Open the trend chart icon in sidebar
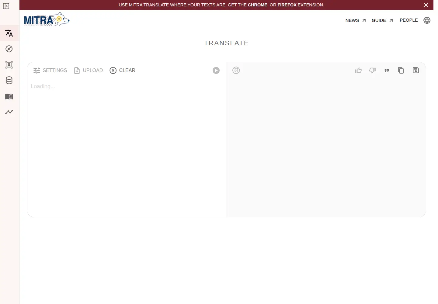Screen dimensions: 438x304 [9, 112]
